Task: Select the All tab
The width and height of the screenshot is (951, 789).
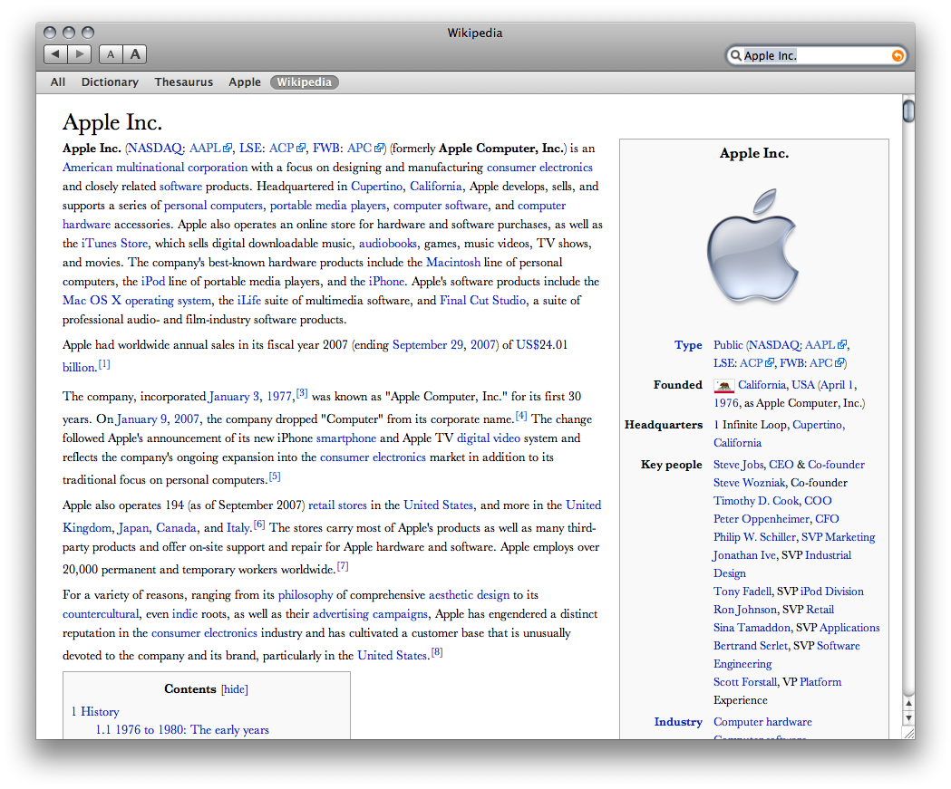Action: click(57, 82)
